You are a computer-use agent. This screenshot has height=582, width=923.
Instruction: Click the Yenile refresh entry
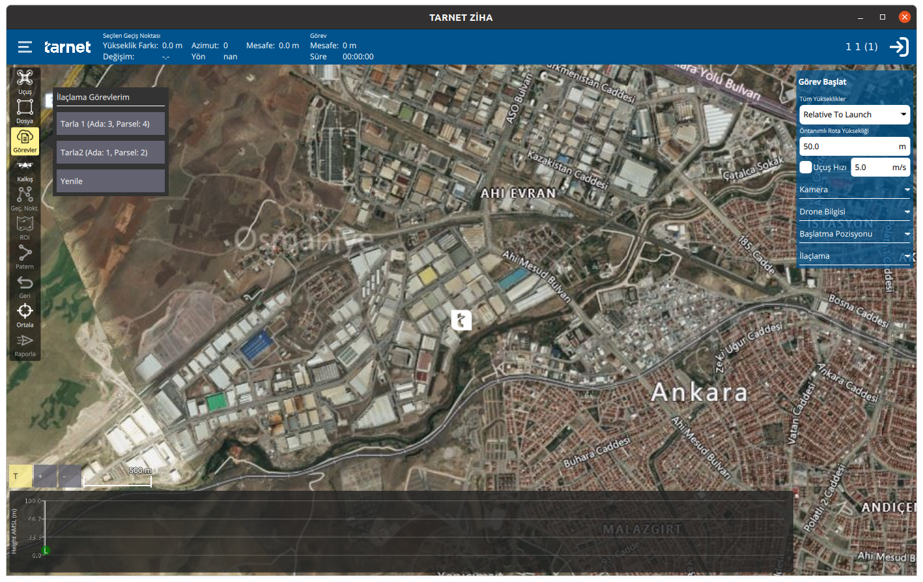pos(111,181)
